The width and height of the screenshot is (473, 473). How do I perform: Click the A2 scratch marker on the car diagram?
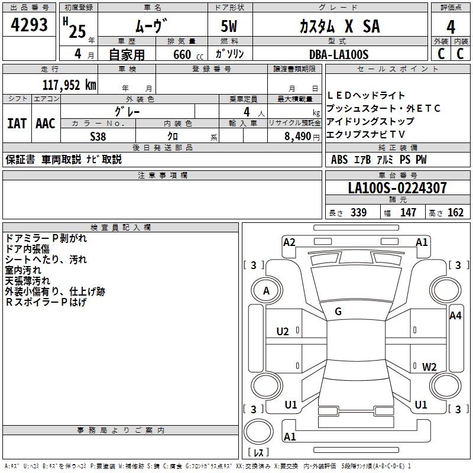point(289,242)
